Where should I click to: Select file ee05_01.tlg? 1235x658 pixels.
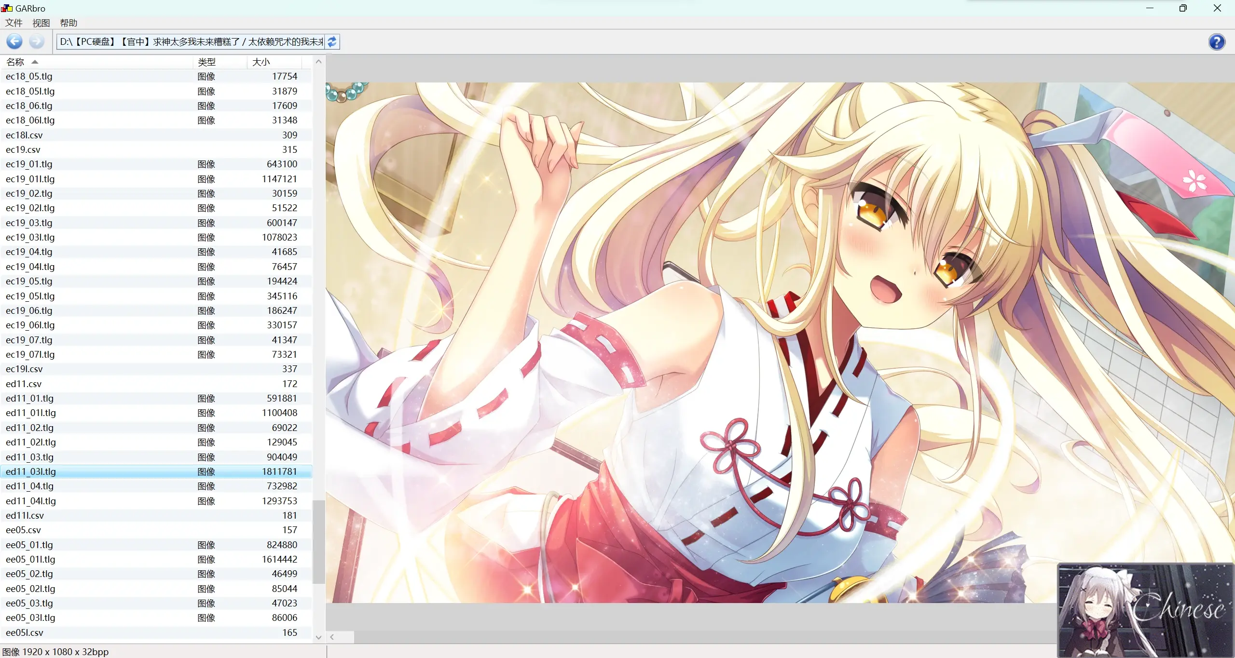pyautogui.click(x=156, y=545)
